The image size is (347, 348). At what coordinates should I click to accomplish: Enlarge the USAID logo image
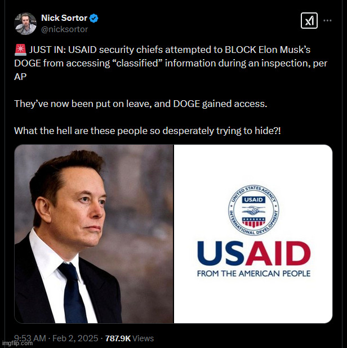(253, 234)
